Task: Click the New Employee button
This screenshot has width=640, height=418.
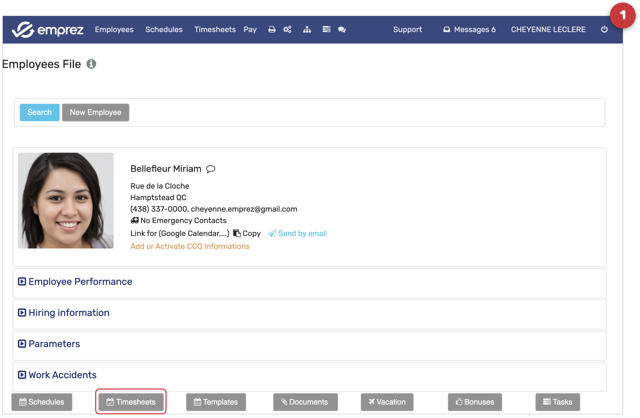Action: pyautogui.click(x=95, y=112)
